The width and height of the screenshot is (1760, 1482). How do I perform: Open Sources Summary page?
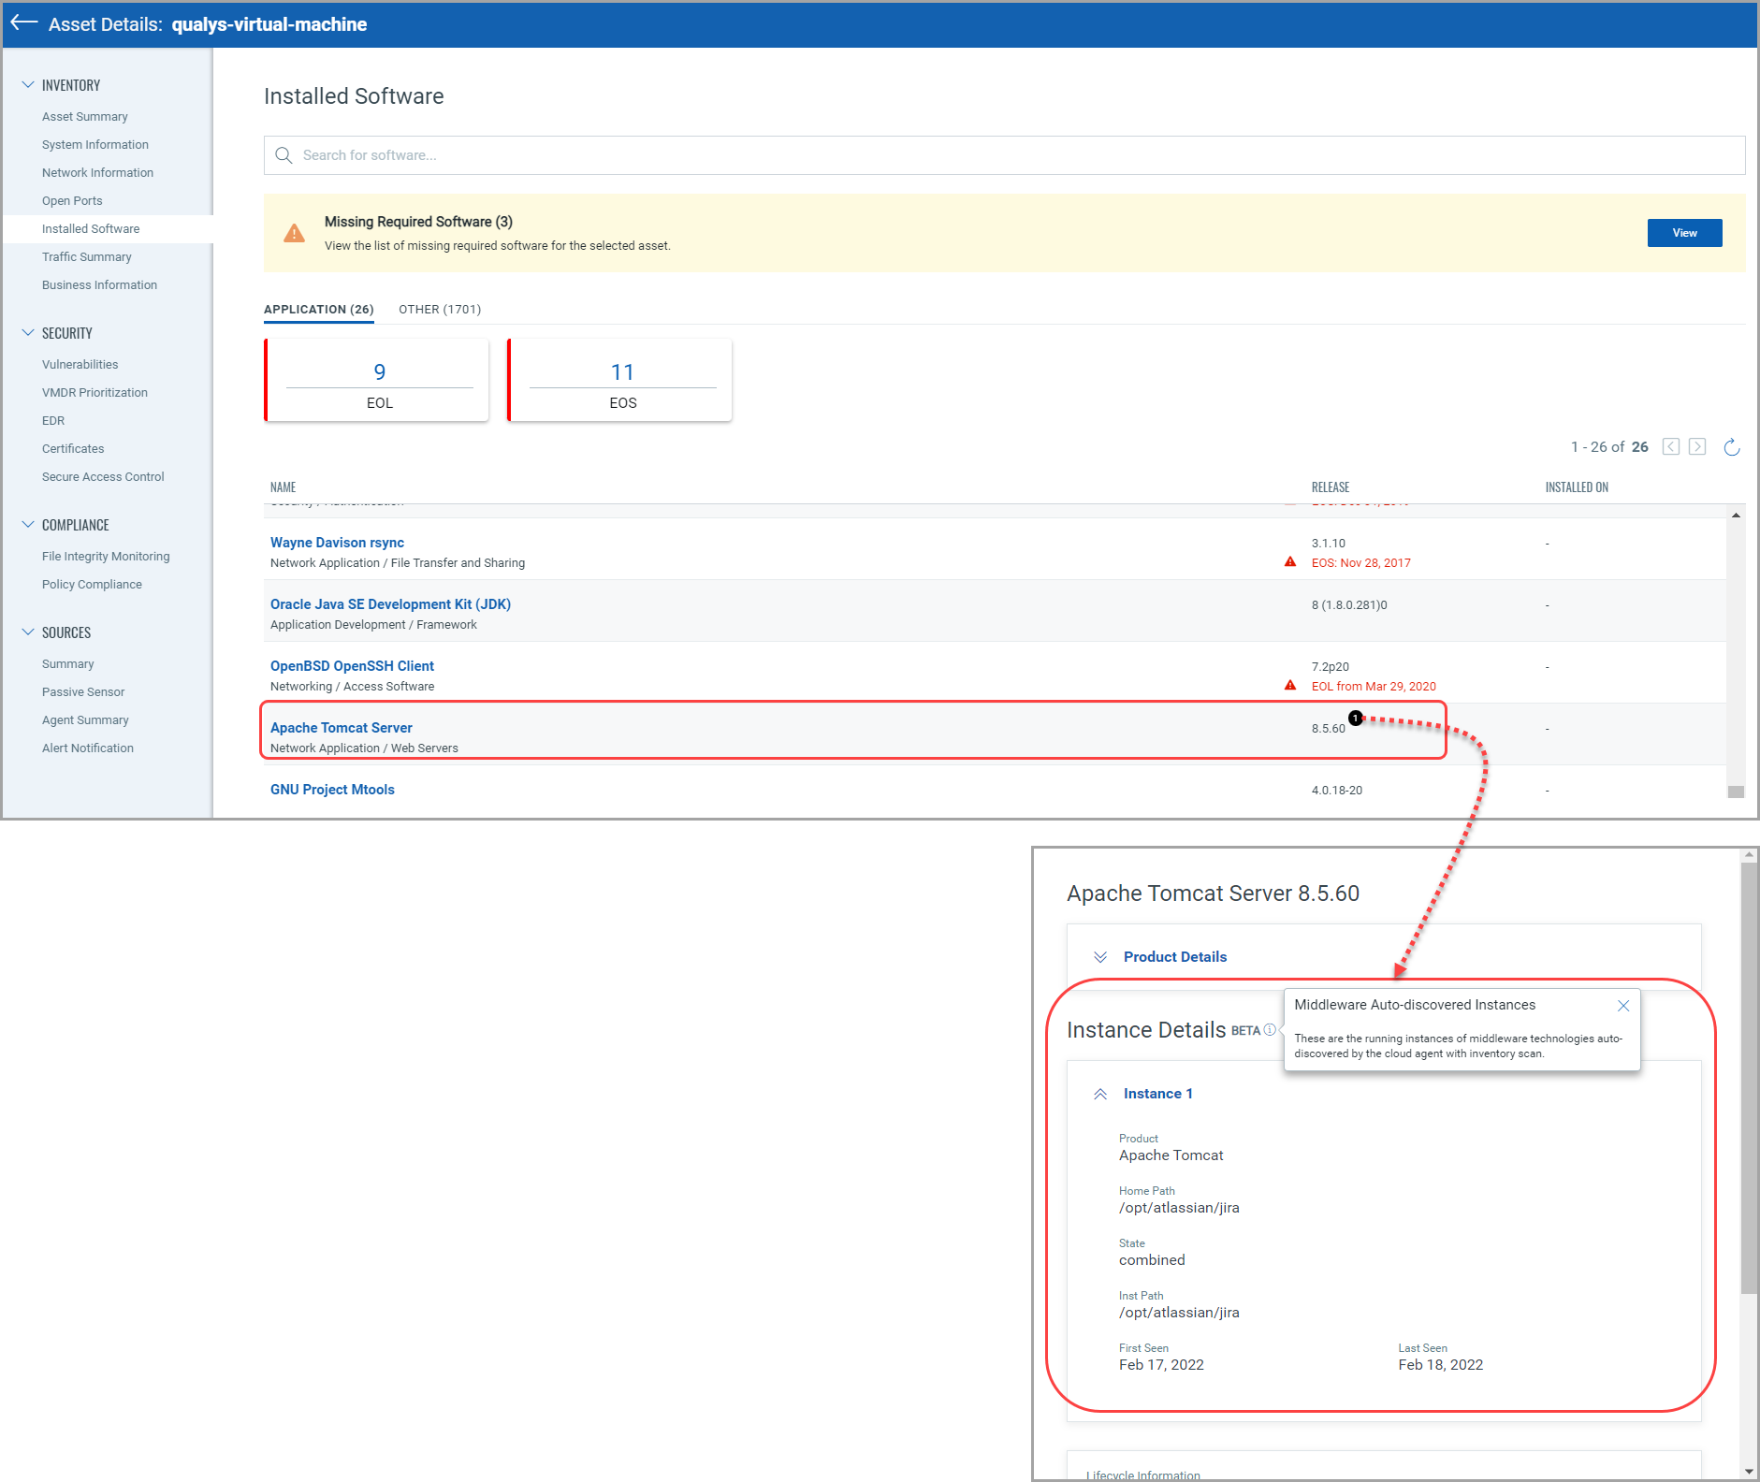click(x=68, y=664)
